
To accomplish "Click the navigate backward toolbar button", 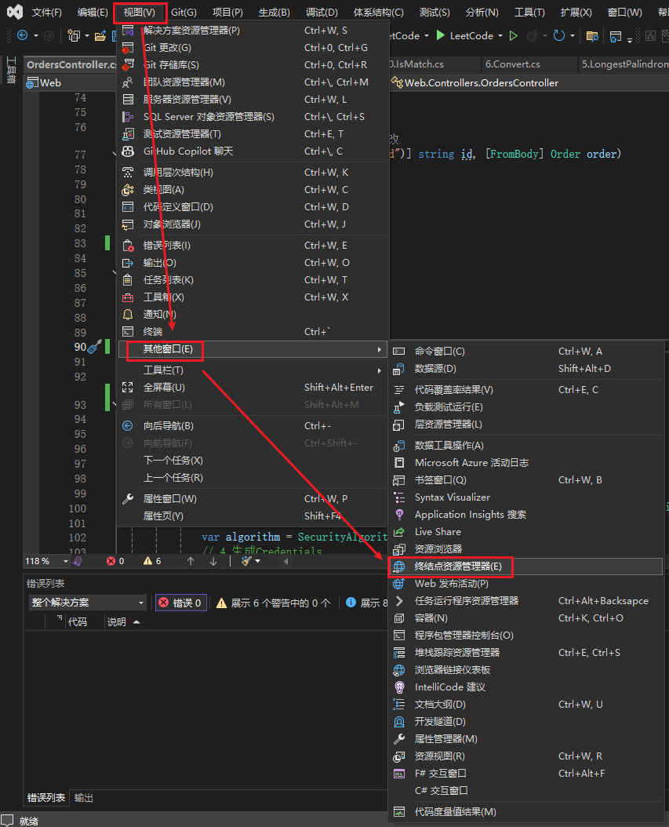I will tap(23, 35).
